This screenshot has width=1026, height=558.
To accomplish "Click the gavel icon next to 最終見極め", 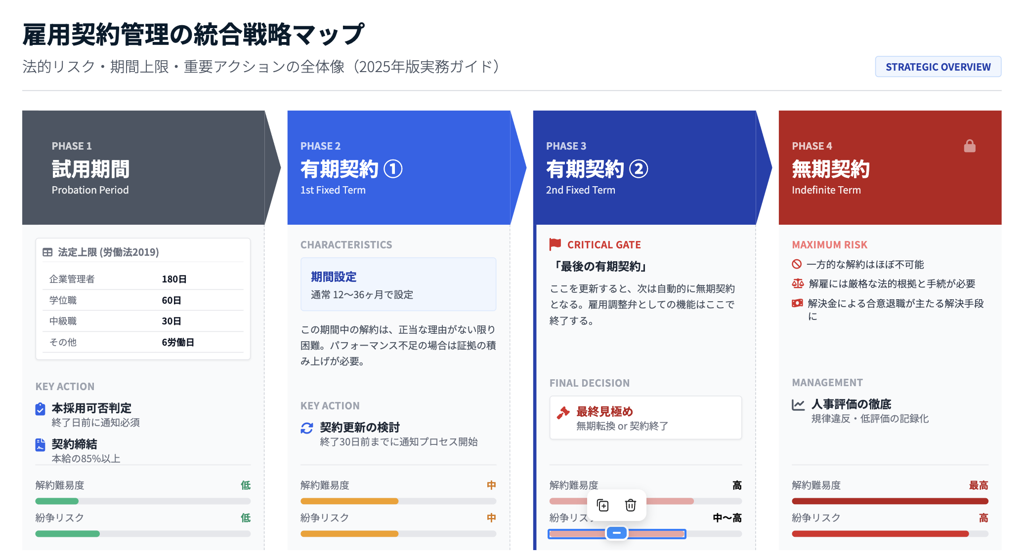I will (563, 412).
